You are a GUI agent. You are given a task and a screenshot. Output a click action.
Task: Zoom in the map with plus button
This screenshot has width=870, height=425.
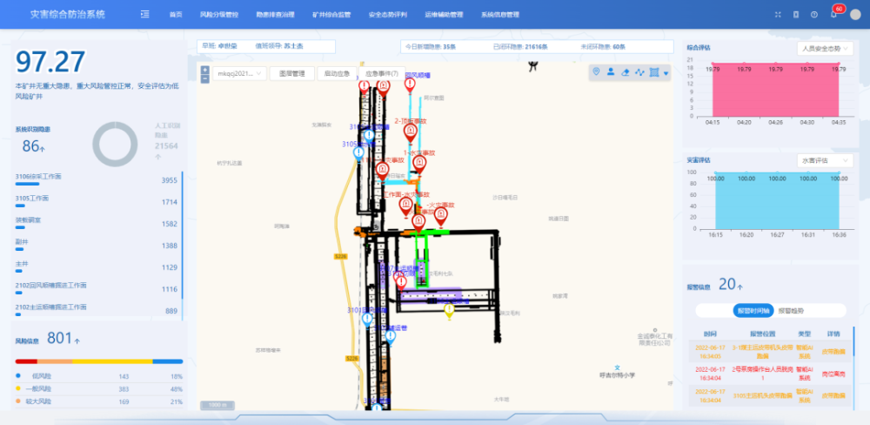[204, 70]
